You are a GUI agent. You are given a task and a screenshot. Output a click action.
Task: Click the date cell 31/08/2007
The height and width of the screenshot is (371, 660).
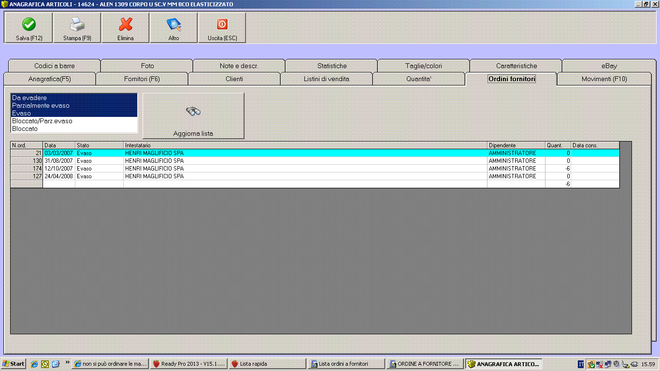59,161
